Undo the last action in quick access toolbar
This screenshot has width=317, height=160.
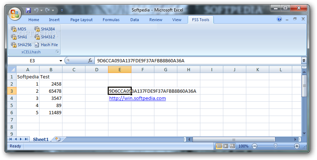[x=36, y=10]
